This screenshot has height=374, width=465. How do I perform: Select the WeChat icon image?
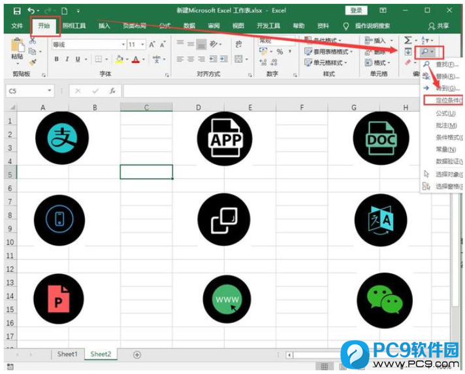click(385, 300)
